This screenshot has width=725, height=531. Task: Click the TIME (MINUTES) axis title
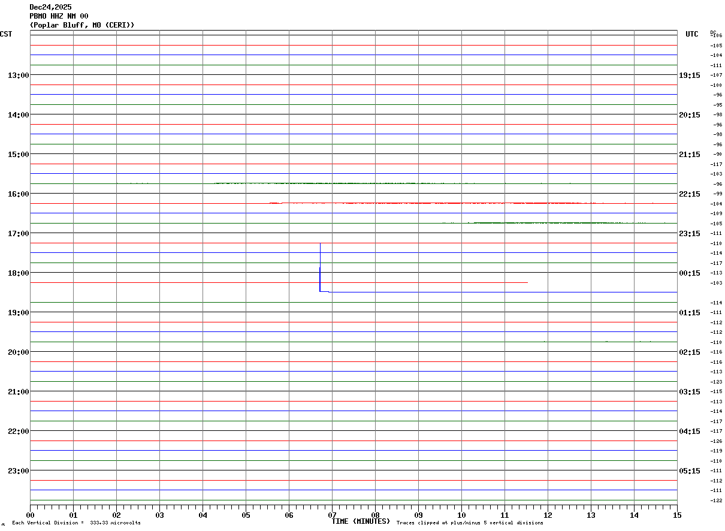click(x=361, y=521)
